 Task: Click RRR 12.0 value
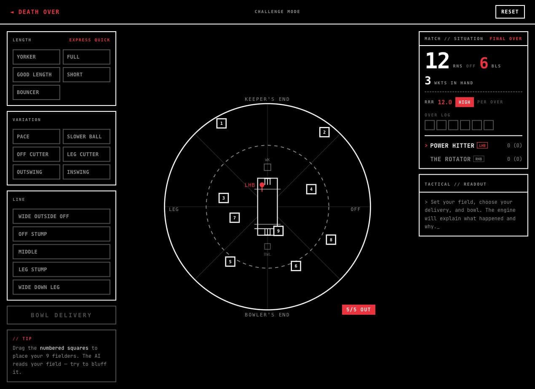[x=445, y=102]
